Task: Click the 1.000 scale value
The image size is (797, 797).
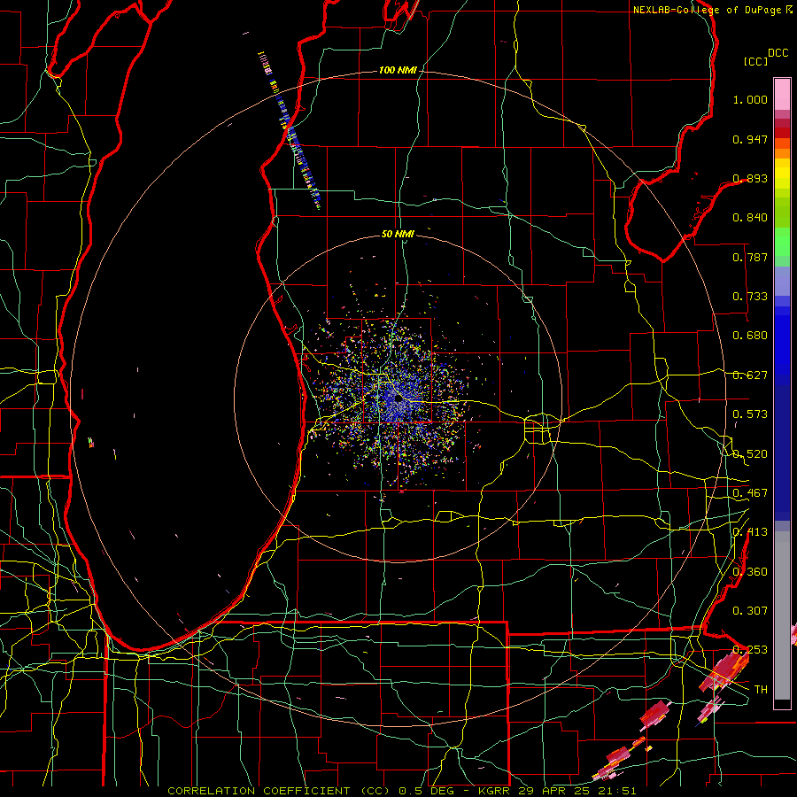Action: [x=750, y=99]
